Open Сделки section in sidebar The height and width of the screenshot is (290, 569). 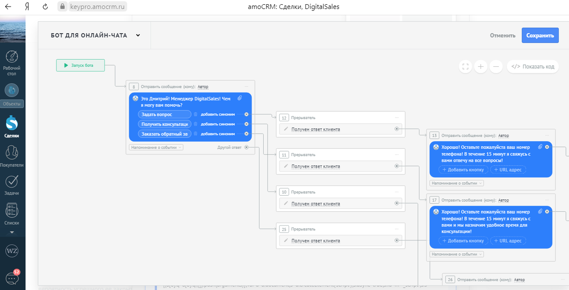pos(12,127)
